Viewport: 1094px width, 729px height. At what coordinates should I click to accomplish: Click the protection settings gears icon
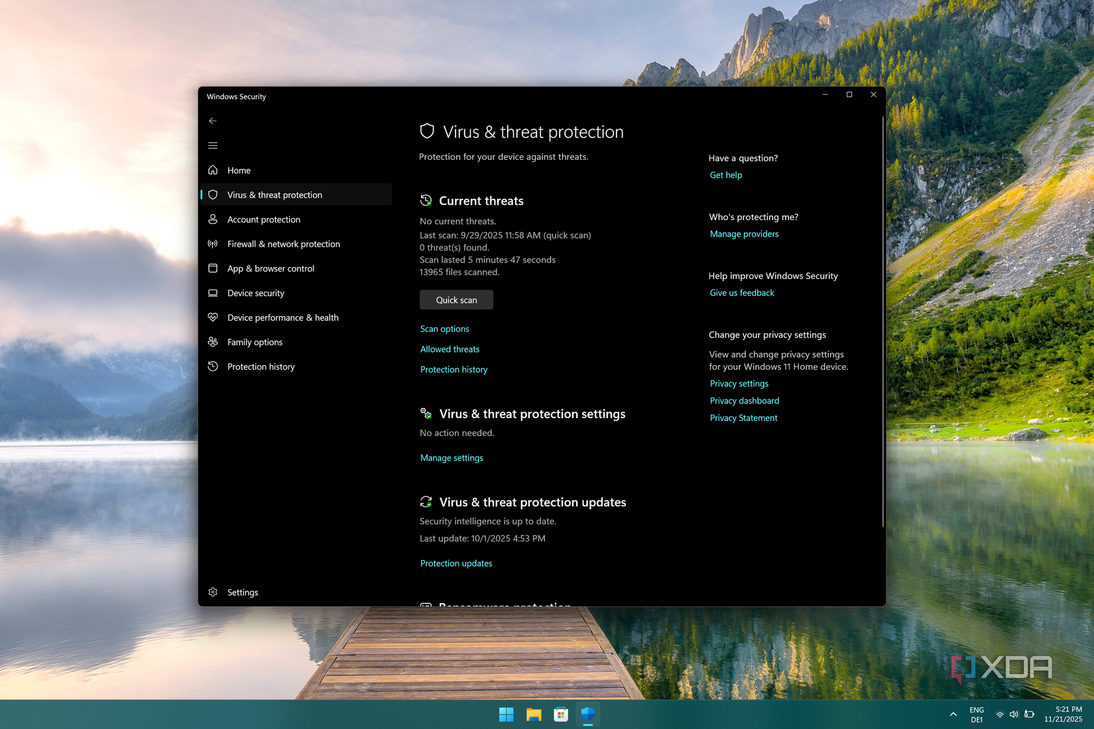point(426,414)
